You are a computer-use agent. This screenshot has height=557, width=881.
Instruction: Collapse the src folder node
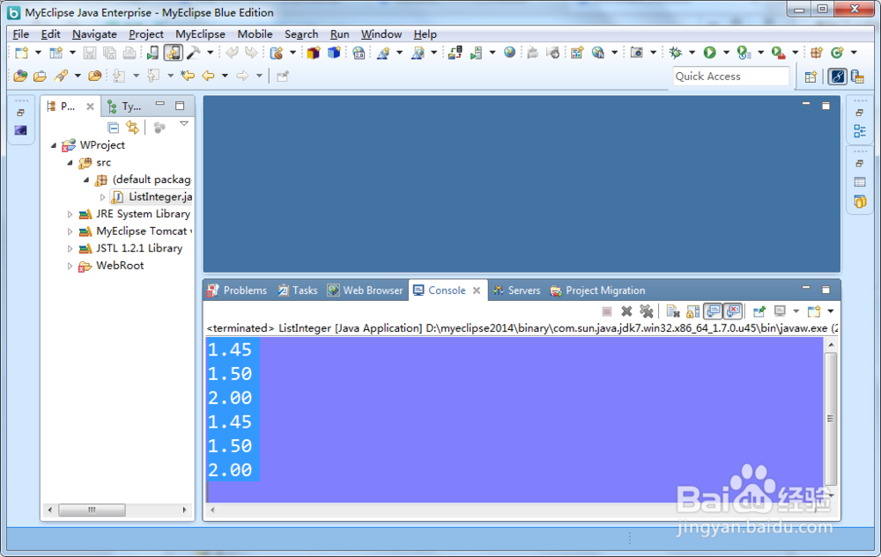click(70, 163)
